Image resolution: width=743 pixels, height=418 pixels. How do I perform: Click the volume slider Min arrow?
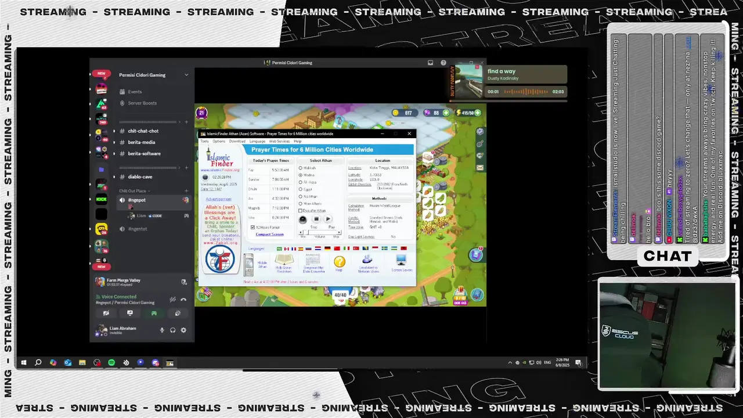[301, 232]
